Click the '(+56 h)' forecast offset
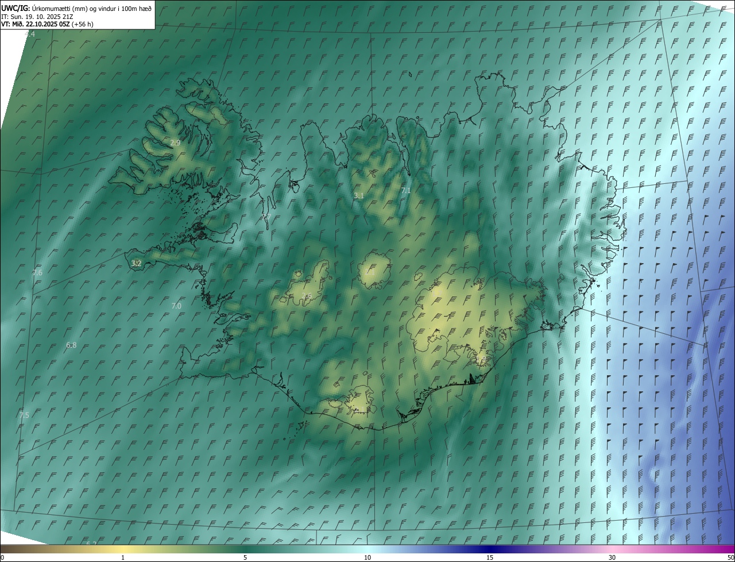This screenshot has width=735, height=562. point(83,24)
